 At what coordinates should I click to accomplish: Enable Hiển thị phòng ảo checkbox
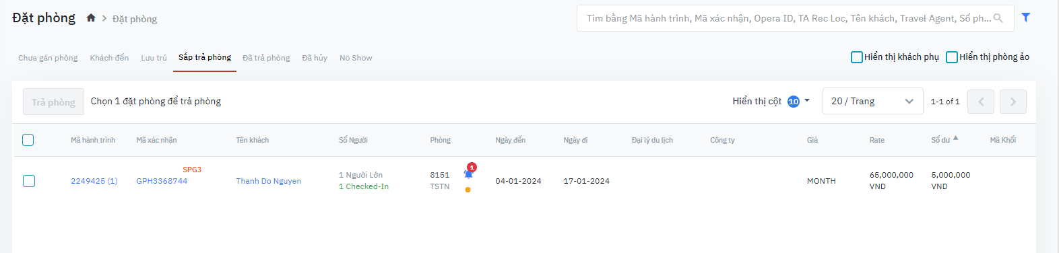(x=952, y=57)
